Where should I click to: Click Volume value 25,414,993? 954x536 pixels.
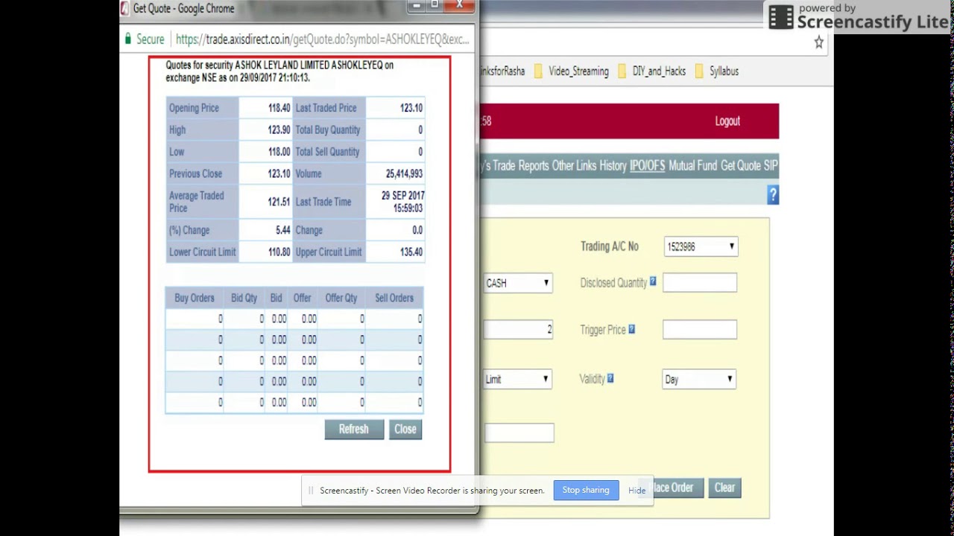[404, 173]
